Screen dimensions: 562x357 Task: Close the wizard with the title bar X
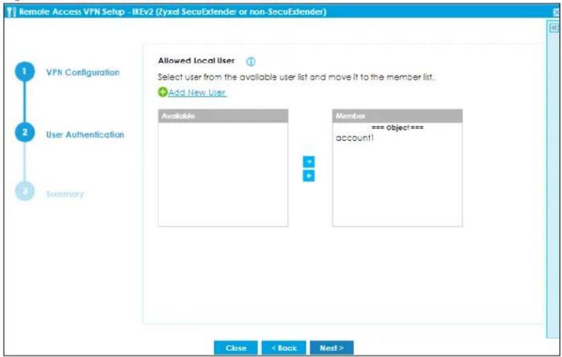point(557,12)
